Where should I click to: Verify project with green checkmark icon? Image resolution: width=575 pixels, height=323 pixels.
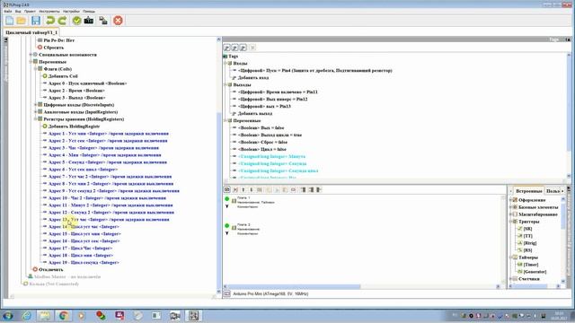tap(76, 21)
